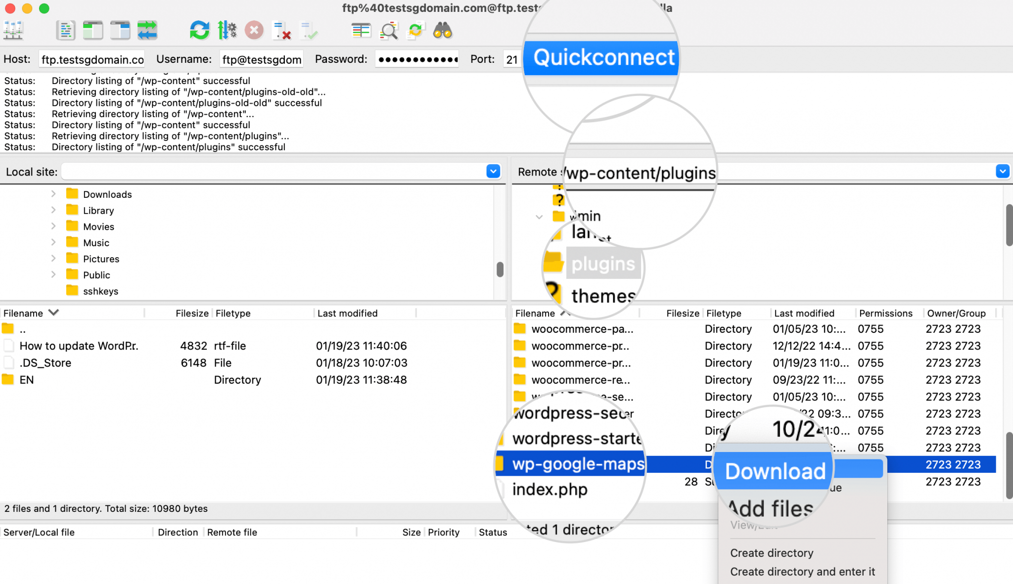Expand the Library folder in local tree
1013x584 pixels.
tap(53, 210)
